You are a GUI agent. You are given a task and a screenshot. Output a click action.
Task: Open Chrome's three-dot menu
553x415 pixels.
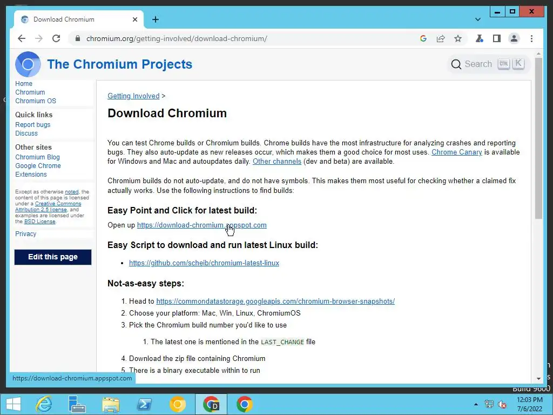531,38
